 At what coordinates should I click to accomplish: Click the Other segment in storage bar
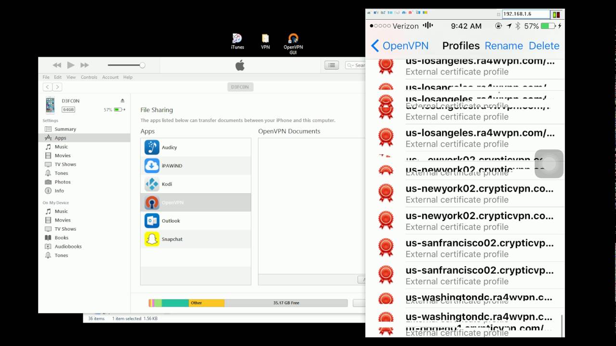click(x=206, y=303)
